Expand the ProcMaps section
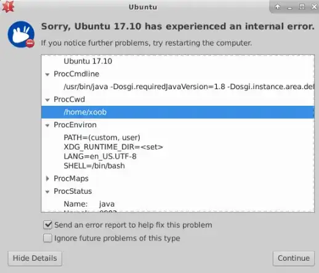 tap(47, 178)
